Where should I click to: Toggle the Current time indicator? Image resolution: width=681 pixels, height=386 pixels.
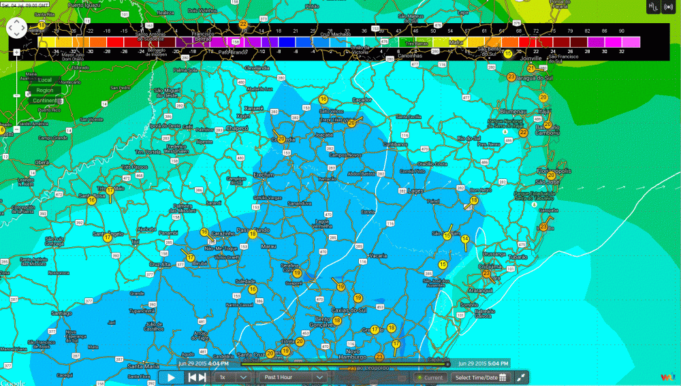[429, 377]
